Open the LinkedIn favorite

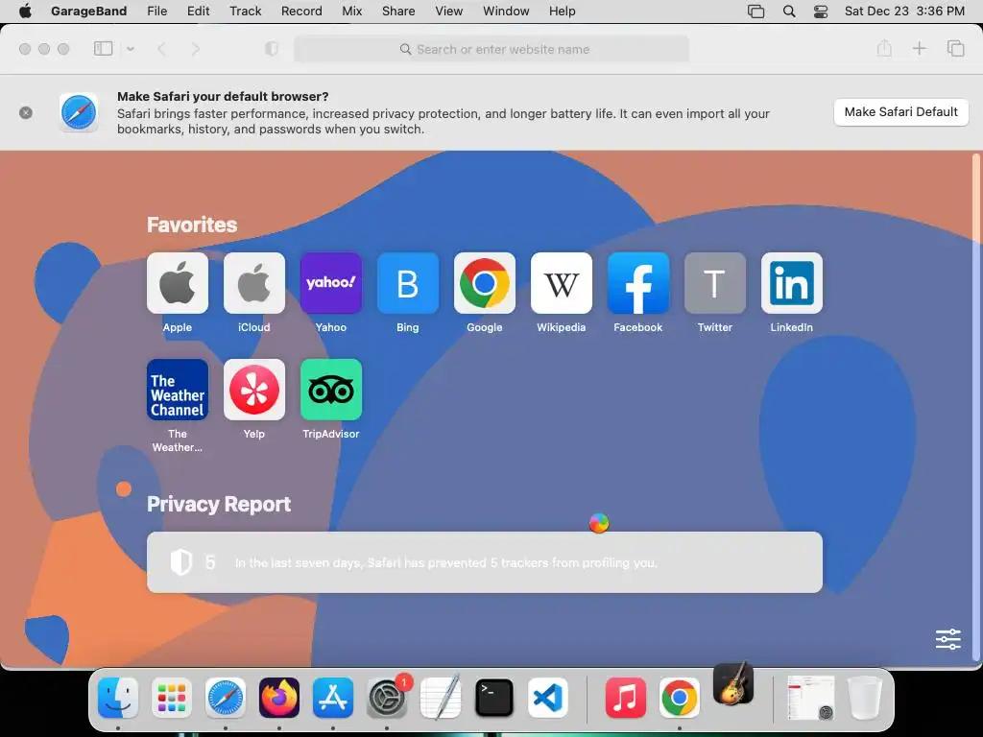tap(792, 283)
